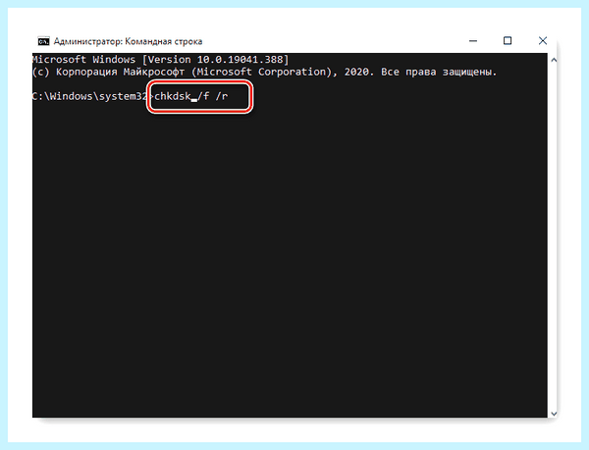This screenshot has width=589, height=450.
Task: Click the 'Администратор: Командная строка' title text
Action: tap(128, 41)
